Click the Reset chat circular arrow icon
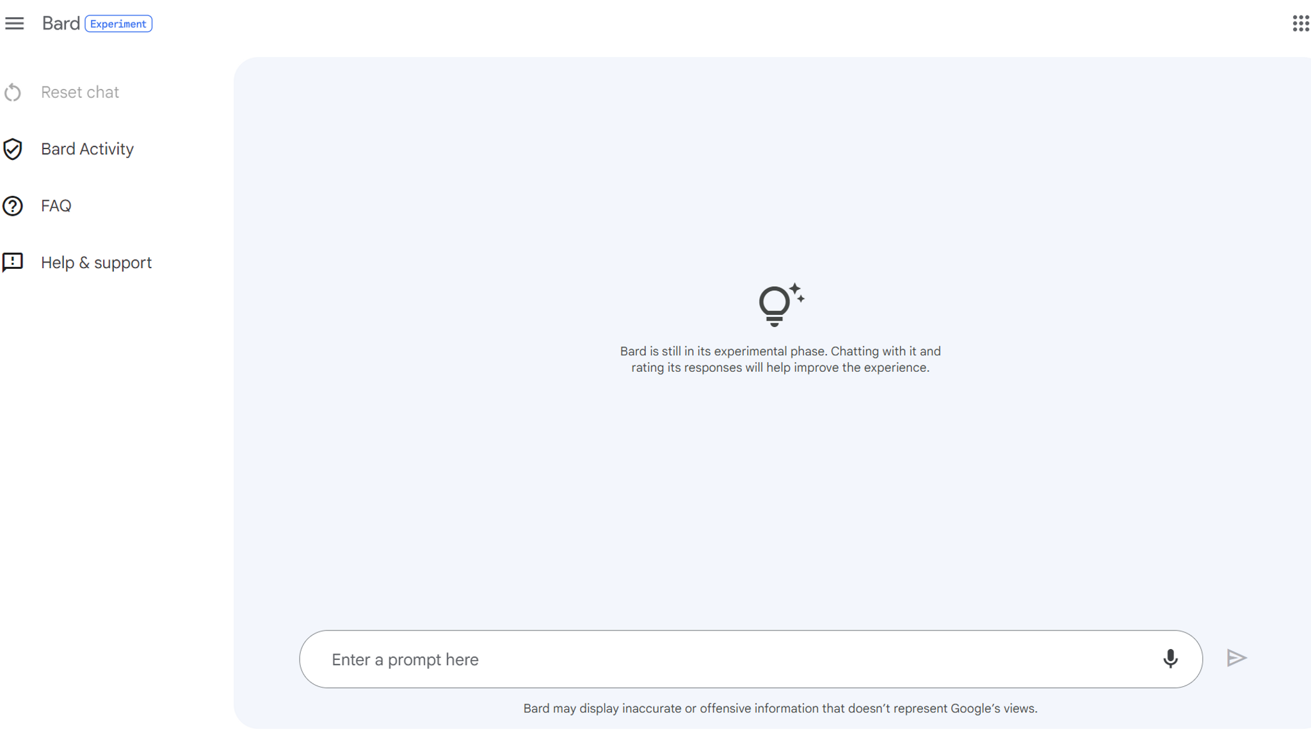Viewport: 1311px width, 738px height. [x=13, y=93]
